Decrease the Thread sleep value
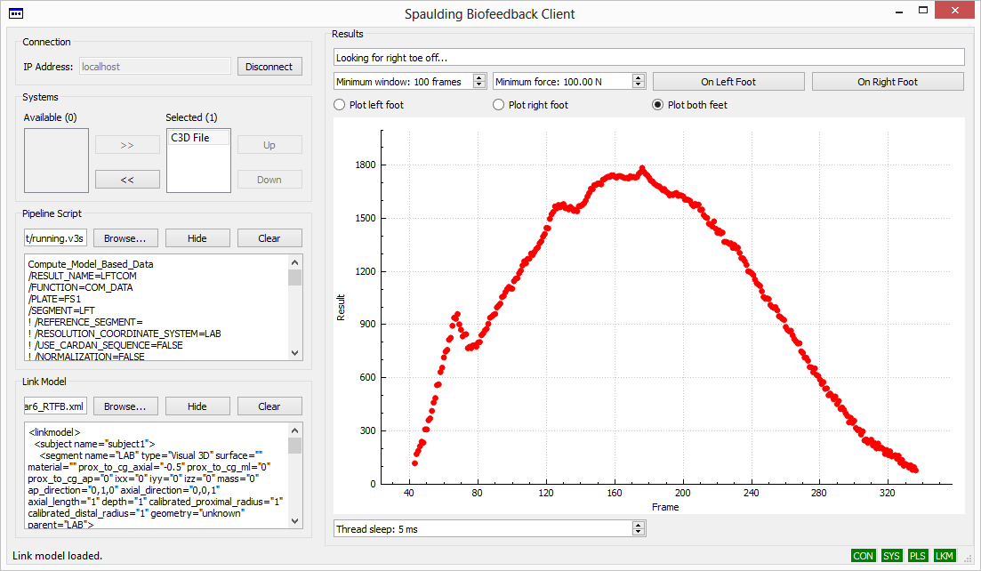The height and width of the screenshot is (571, 981). coord(639,532)
